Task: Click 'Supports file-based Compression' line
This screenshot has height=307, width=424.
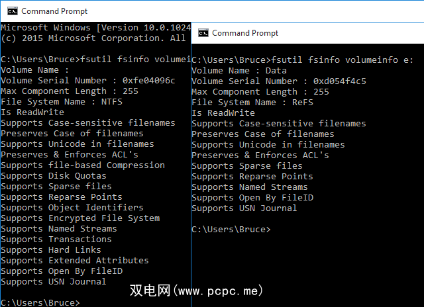Action: (83, 165)
